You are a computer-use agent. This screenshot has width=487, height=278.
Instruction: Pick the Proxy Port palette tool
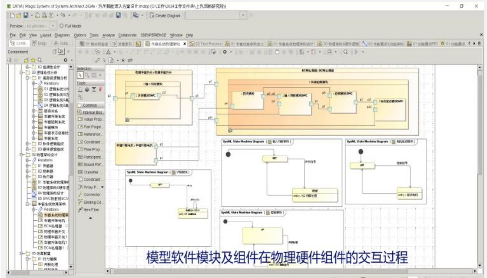[88, 187]
